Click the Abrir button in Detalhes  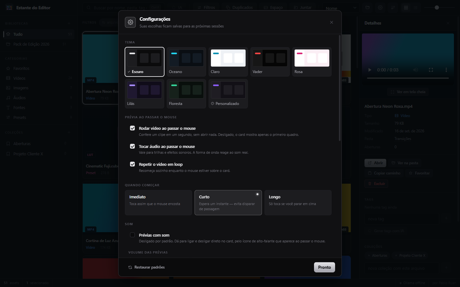375,163
